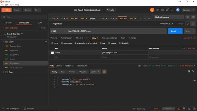Open Users folder three dots menu
The height and width of the screenshot is (111, 197).
tap(46, 42)
